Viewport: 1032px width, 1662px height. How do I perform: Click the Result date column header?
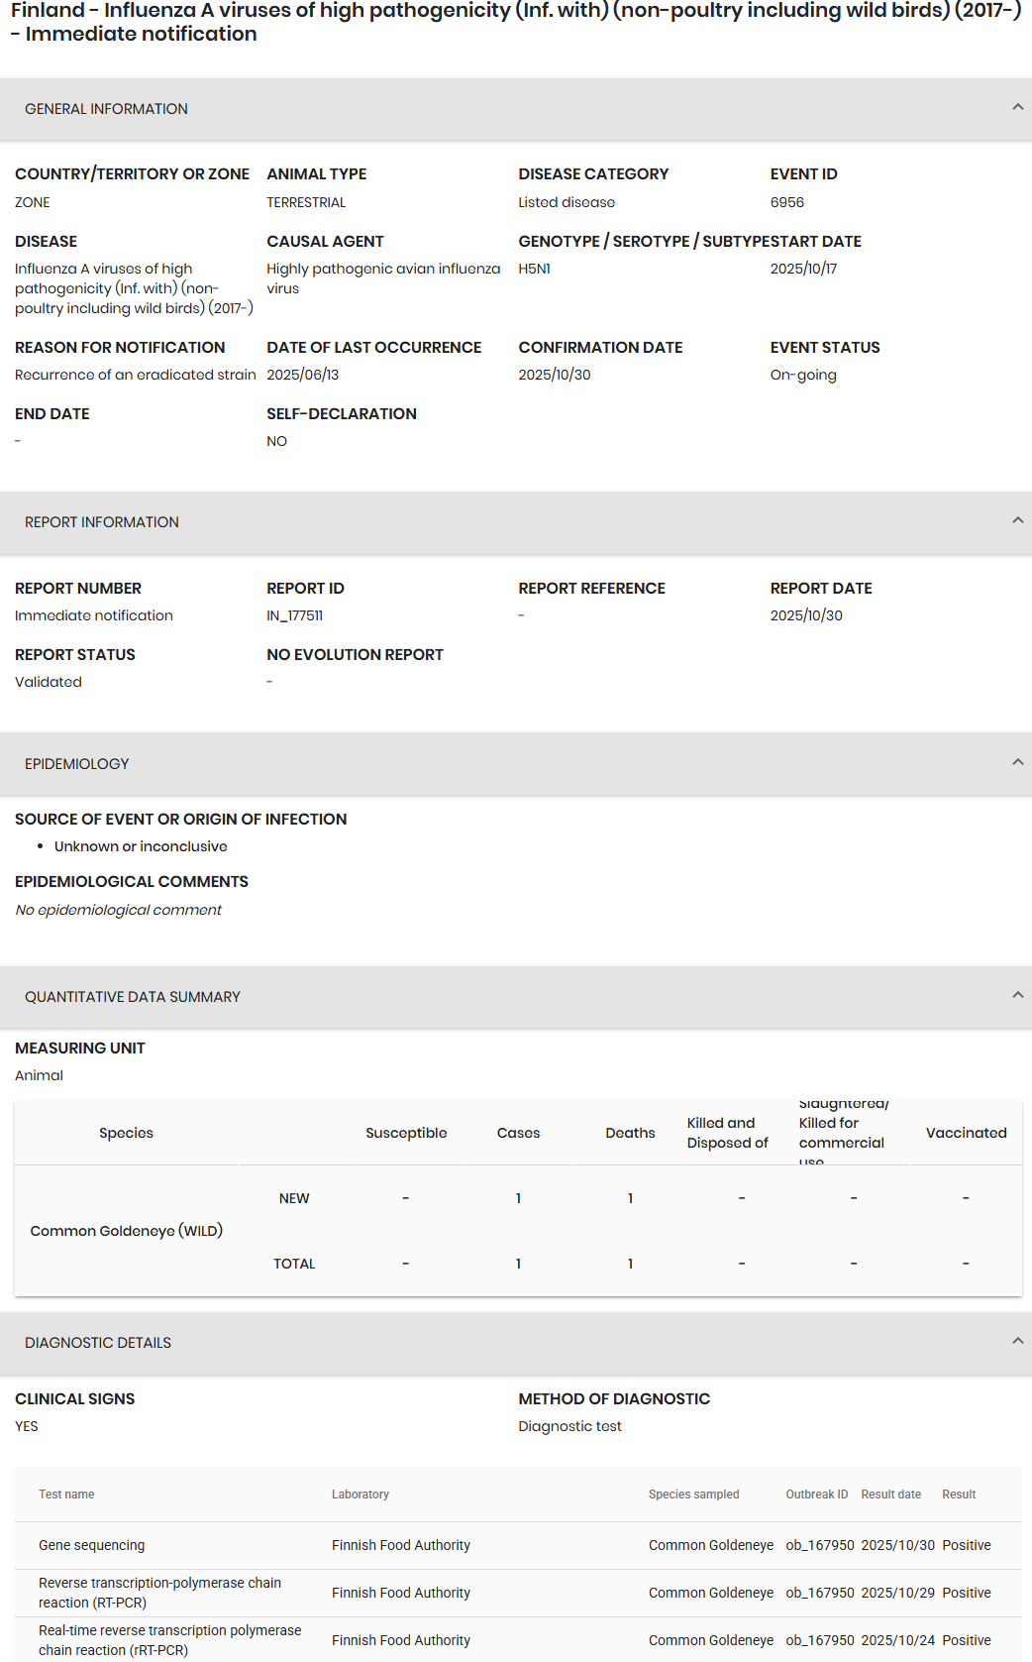[890, 1495]
